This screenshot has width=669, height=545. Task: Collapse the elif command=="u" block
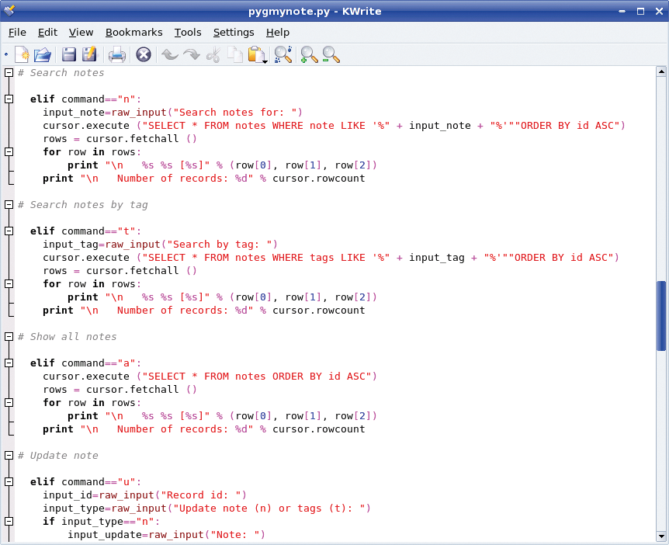coord(9,482)
